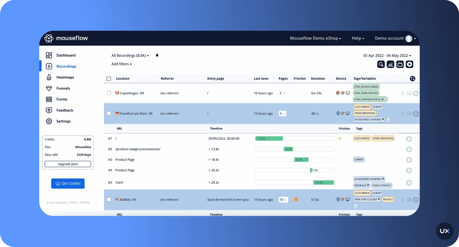This screenshot has width=459, height=247.
Task: Click the 13.3s timeline bar for page #1
Action: 269,139
